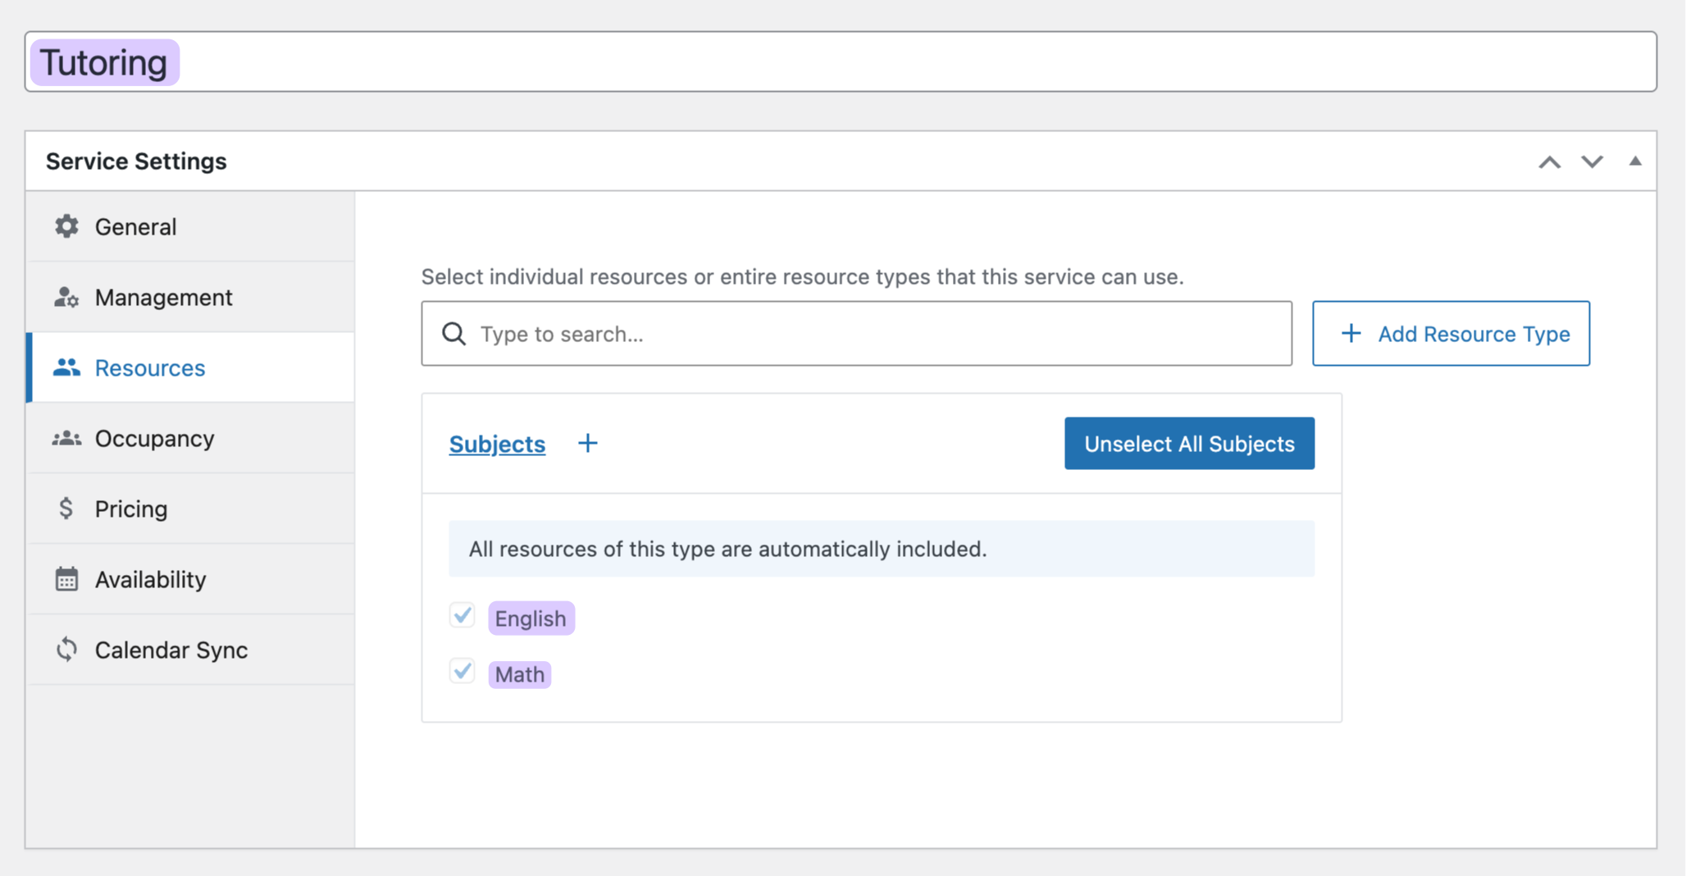The width and height of the screenshot is (1686, 876).
Task: Open the Subjects link
Action: coord(497,444)
